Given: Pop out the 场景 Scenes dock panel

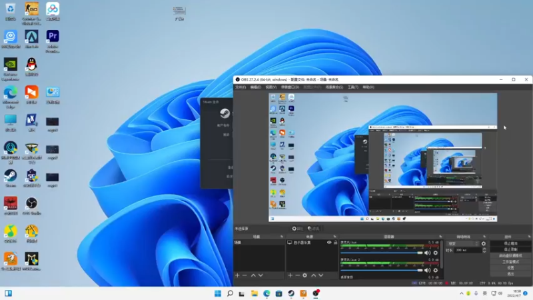Looking at the screenshot, I should 281,237.
